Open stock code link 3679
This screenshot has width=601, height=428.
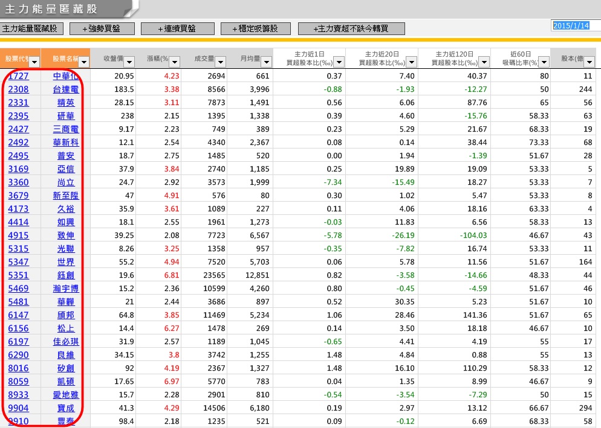tap(18, 195)
